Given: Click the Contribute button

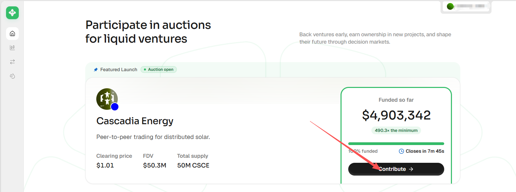Looking at the screenshot, I should [396, 169].
